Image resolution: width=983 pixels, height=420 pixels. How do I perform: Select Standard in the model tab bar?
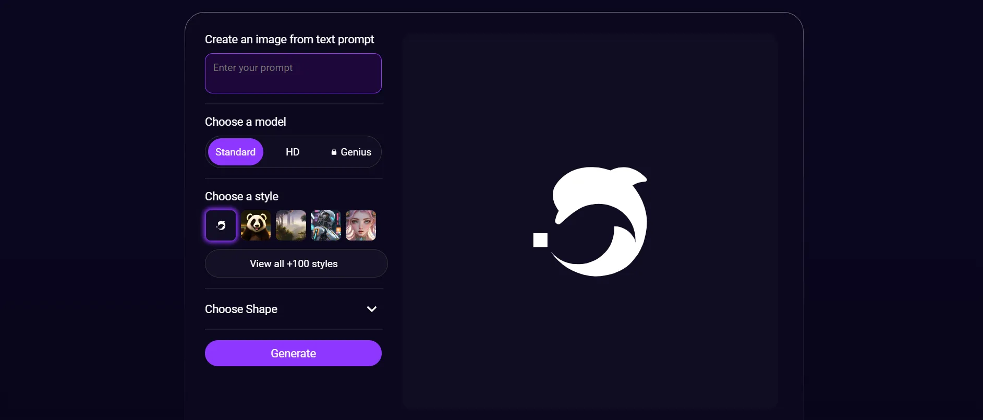pyautogui.click(x=235, y=152)
